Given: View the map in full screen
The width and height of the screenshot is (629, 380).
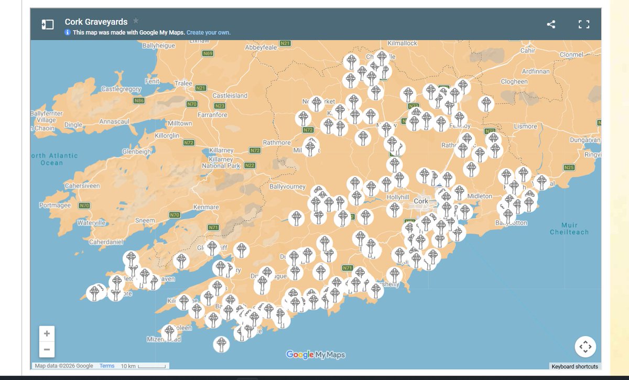Looking at the screenshot, I should (x=584, y=24).
